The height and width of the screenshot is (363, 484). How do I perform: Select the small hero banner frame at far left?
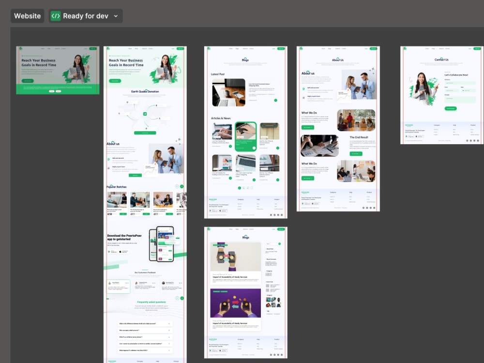click(x=58, y=70)
